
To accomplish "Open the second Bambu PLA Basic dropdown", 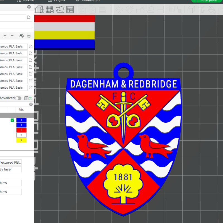I will (14, 53).
